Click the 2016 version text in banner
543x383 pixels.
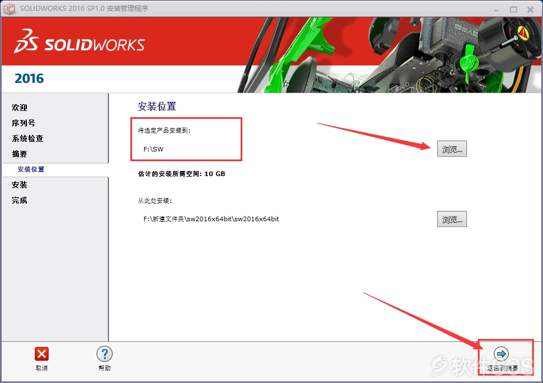coord(29,79)
